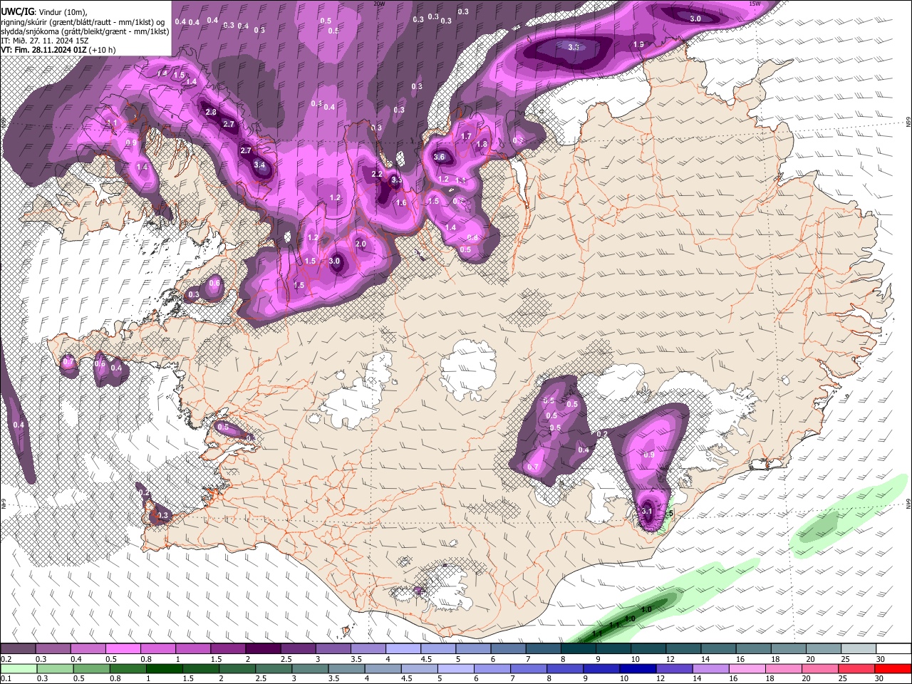Viewport: 912px width, 684px height.
Task: Click the 'slydda/snjókoma' legend description line
Action: [x=85, y=31]
